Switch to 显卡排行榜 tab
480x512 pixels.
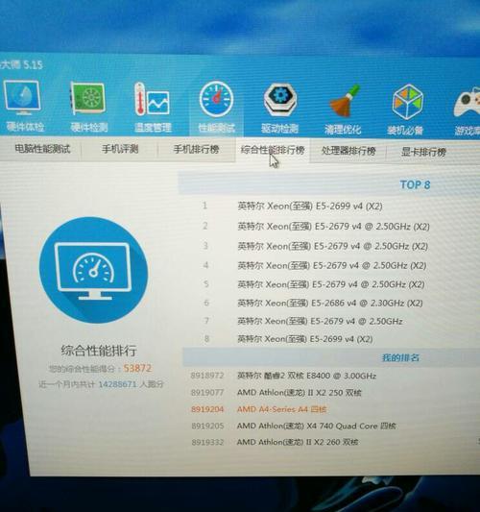pyautogui.click(x=423, y=152)
